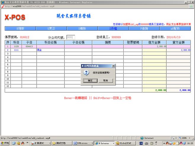Click the 現金 account name cell in row 2
This screenshot has height=146, width=195.
pos(51,50)
